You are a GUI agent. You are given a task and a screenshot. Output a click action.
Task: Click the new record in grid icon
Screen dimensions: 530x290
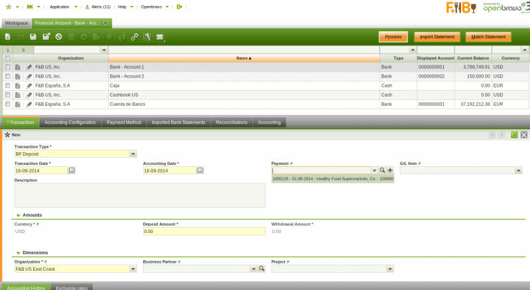21,37
